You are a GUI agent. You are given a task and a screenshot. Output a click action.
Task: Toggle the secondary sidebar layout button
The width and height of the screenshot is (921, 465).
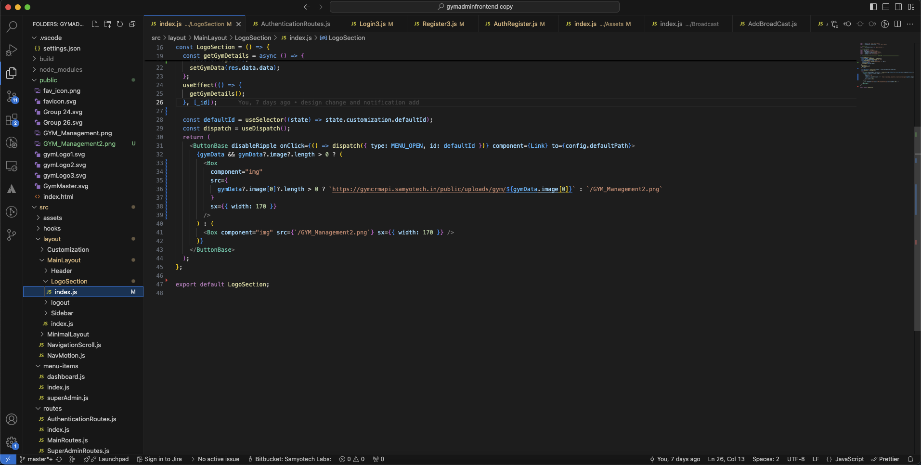[898, 7]
